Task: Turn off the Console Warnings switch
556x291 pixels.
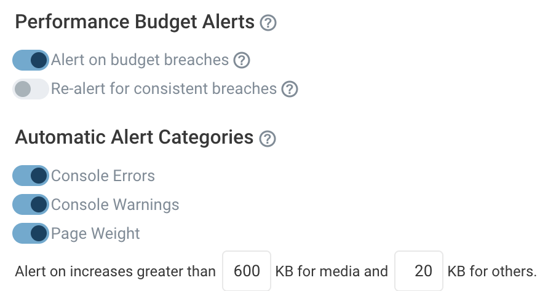Action: [x=31, y=204]
